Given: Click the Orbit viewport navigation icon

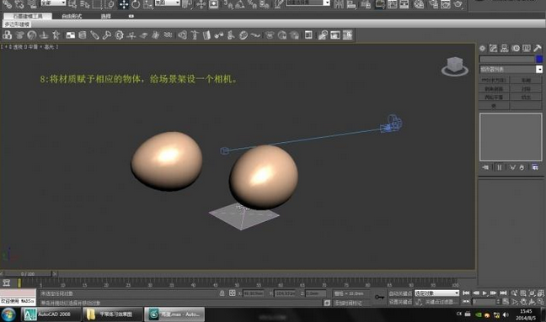Looking at the screenshot, I should [532, 302].
